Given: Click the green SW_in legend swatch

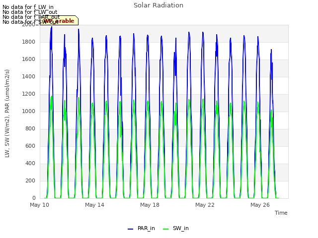Looking at the screenshot, I should tap(165, 229).
